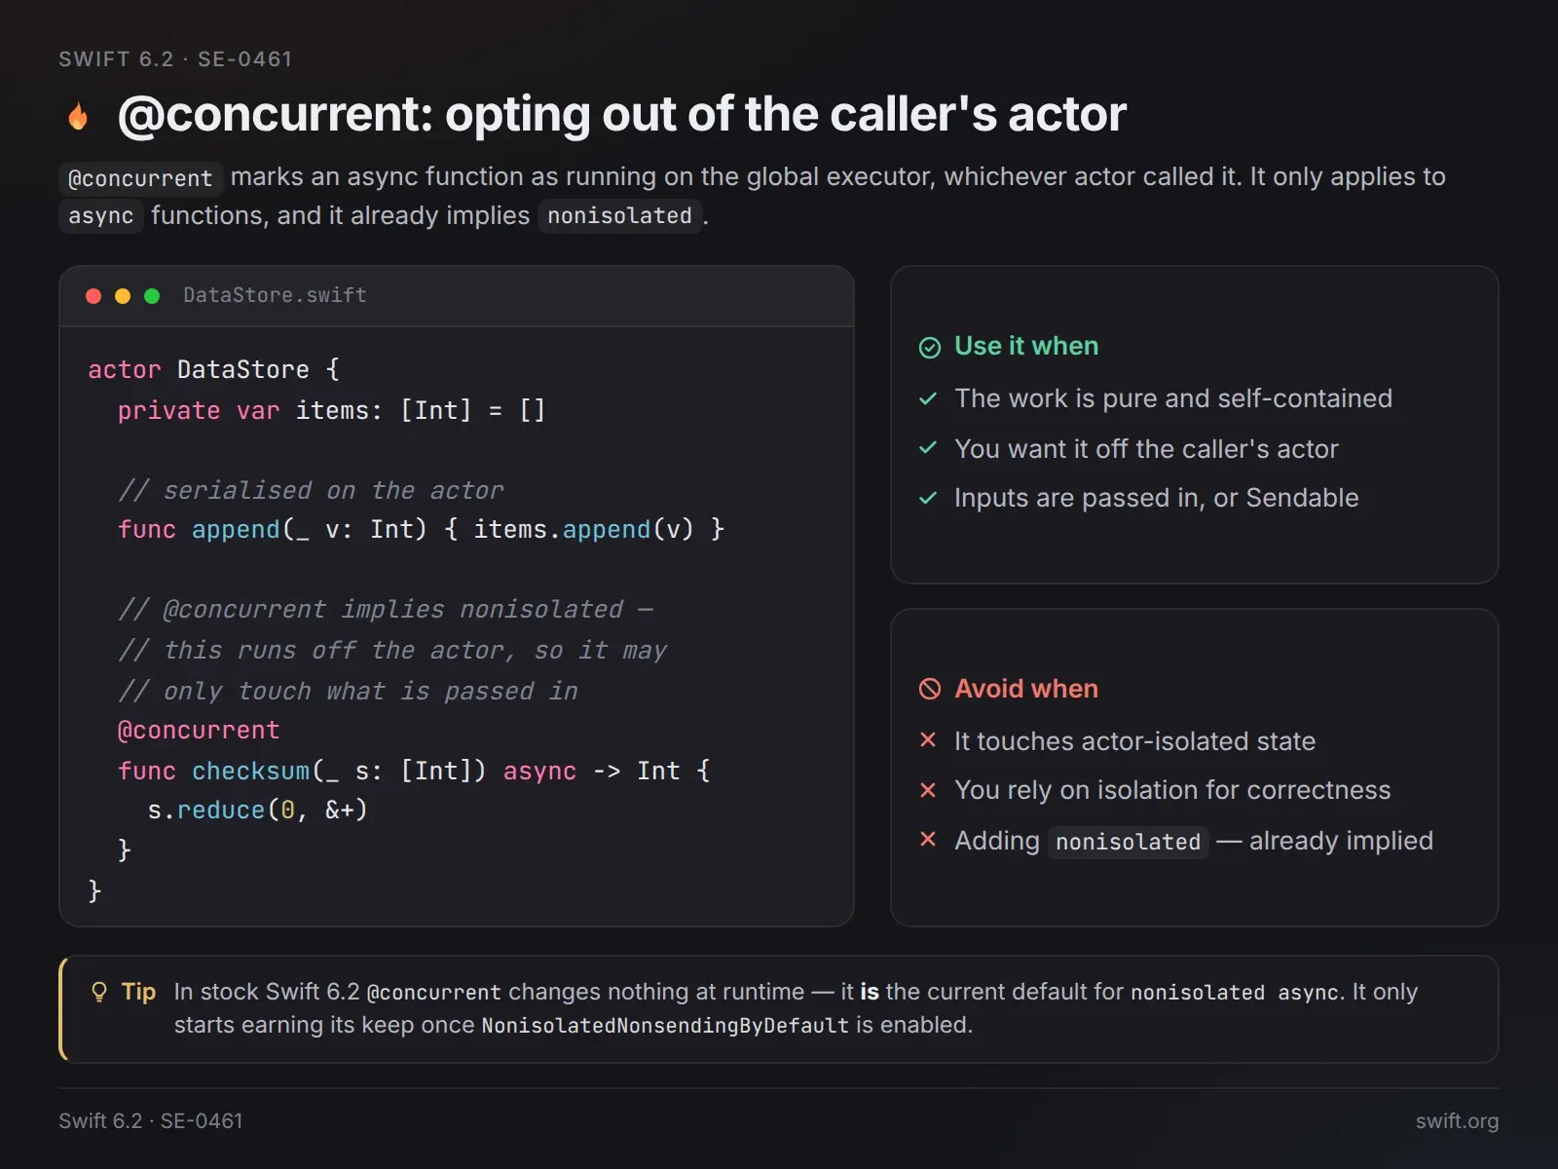The height and width of the screenshot is (1169, 1558).
Task: Click checkmark beside The work is pure
Action: [x=928, y=398]
